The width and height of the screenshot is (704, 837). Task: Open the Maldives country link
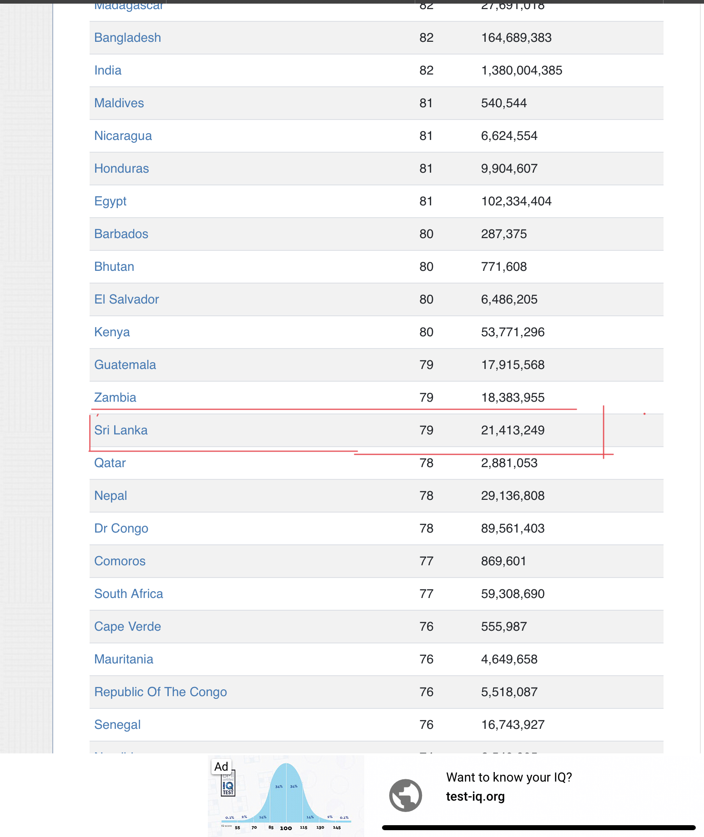(119, 103)
